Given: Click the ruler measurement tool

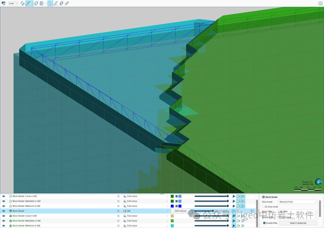Looking at the screenshot, I should coord(67,3).
